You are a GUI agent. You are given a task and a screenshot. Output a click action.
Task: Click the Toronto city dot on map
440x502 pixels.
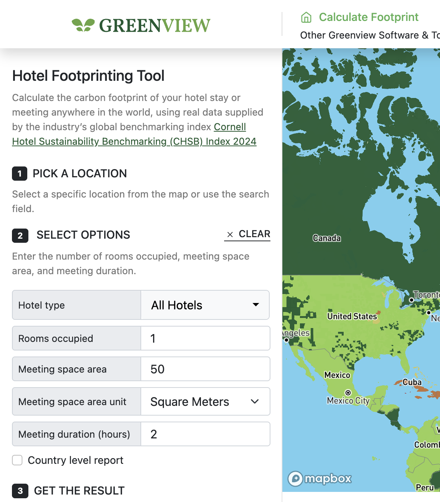411,300
